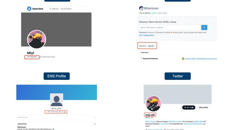Click the blue ENS search magnifier button
This screenshot has width=238, height=130.
204,28
